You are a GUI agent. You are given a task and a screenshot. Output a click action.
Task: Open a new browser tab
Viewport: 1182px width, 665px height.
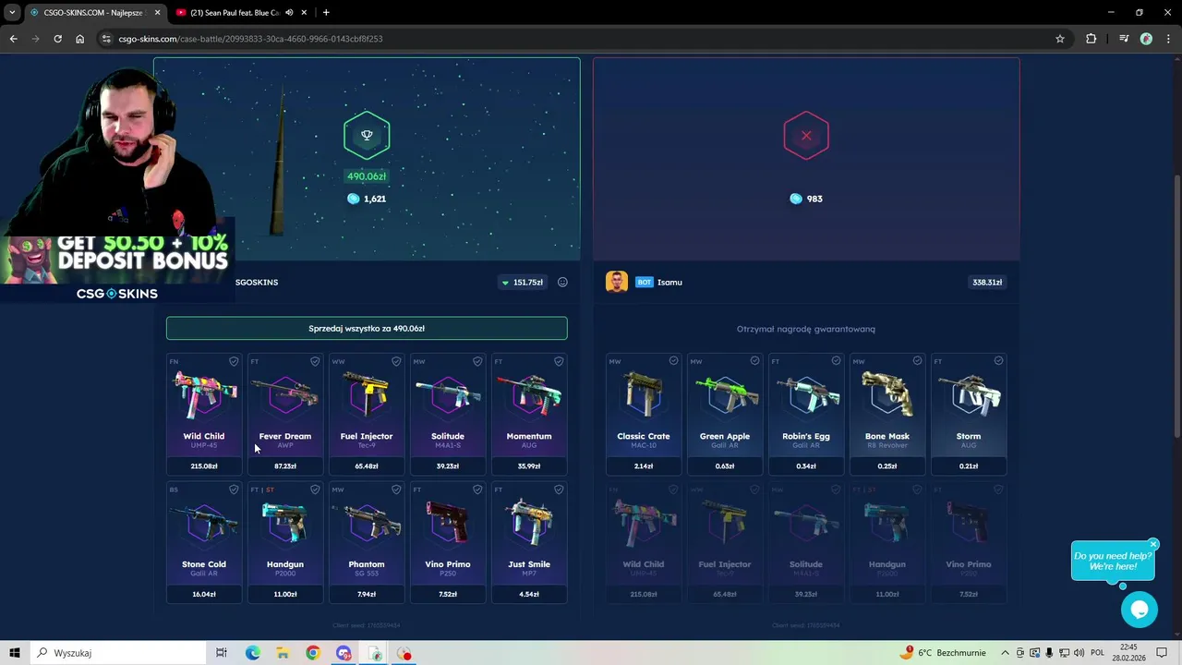(326, 12)
